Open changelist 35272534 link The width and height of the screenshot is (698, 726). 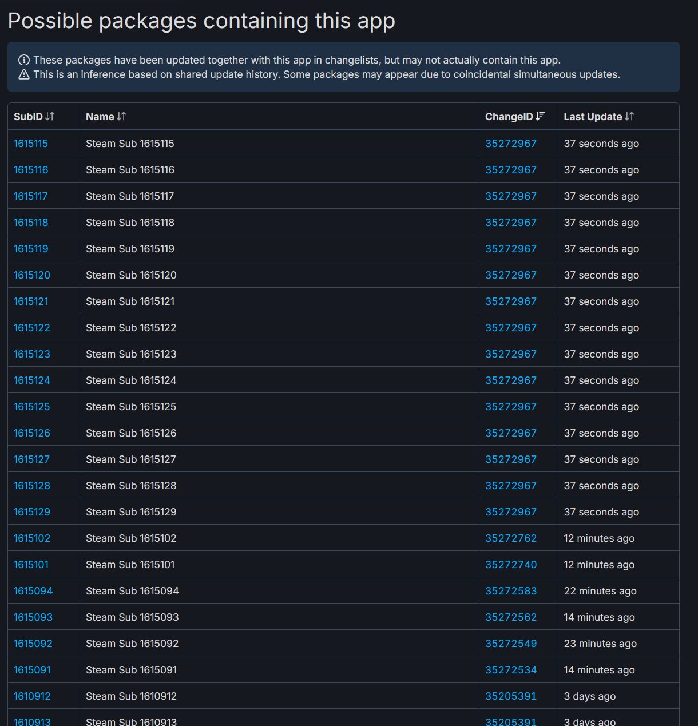pos(511,670)
